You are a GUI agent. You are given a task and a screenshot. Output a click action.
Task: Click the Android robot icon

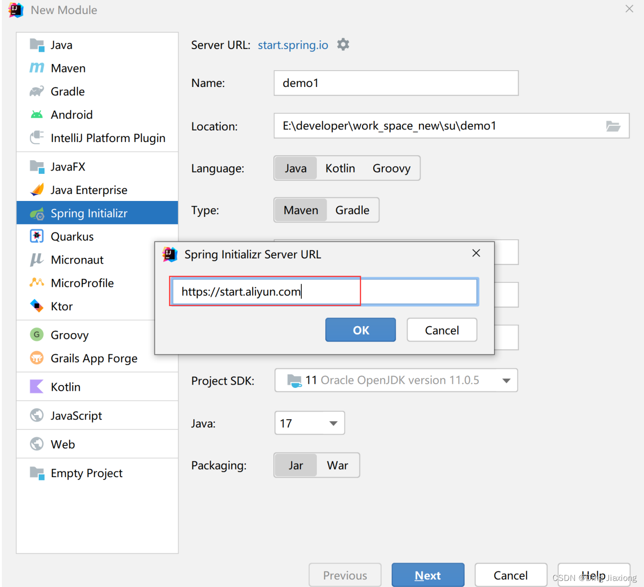(37, 115)
